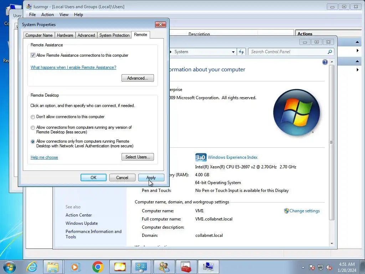The image size is (365, 274).
Task: Click the search magnifier in Control Panel search
Action: (x=330, y=52)
